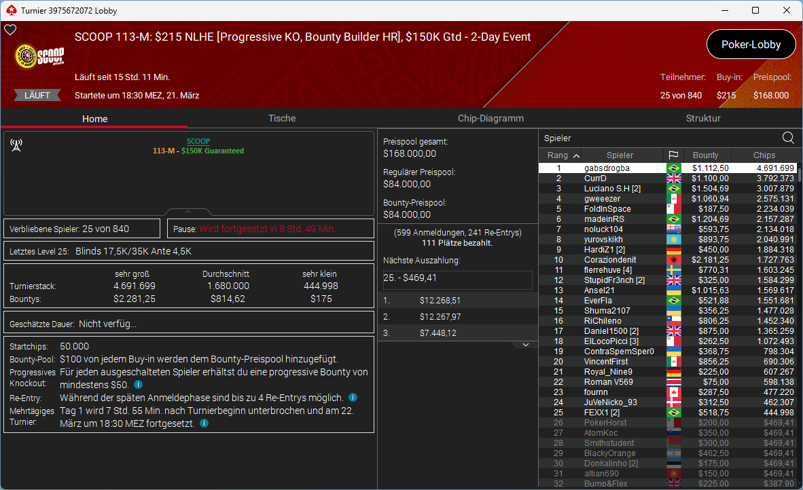Click the broadcast antenna icon
Screen dimensions: 803x490
(17, 145)
